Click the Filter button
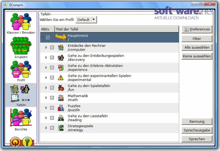 tap(197, 39)
